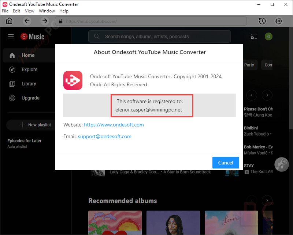The height and width of the screenshot is (235, 293).
Task: Click the STAY song title
Action: pos(249,166)
